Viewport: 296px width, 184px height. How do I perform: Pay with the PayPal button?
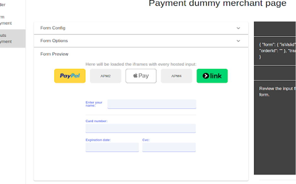tap(70, 76)
